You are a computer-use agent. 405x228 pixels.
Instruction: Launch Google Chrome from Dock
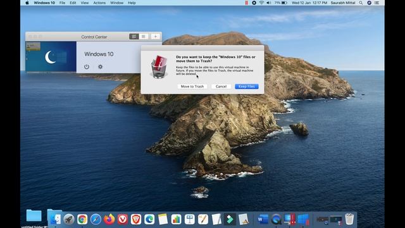coord(82,219)
